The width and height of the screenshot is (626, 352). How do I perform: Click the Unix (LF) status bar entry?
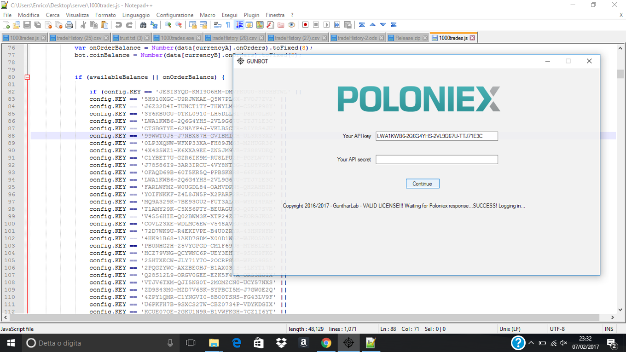(x=510, y=329)
